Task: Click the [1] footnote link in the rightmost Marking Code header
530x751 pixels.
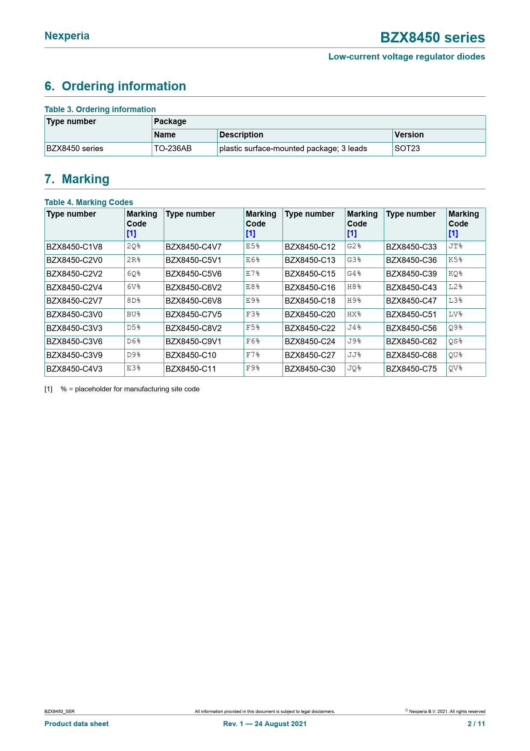Action: (x=453, y=234)
